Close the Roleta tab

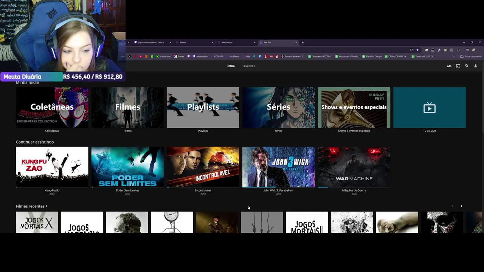pos(212,42)
